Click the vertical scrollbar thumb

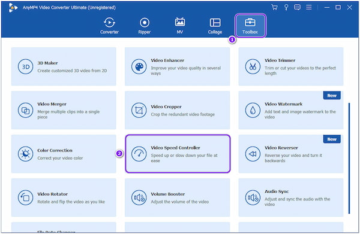(349, 158)
